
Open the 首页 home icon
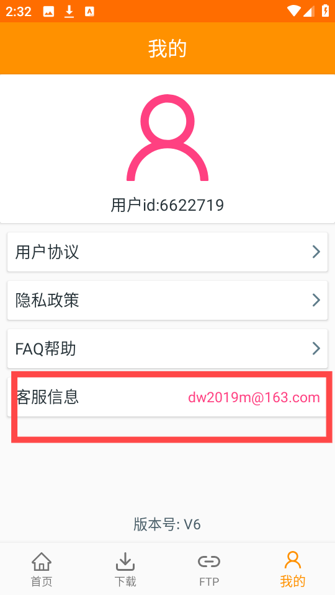(x=42, y=562)
